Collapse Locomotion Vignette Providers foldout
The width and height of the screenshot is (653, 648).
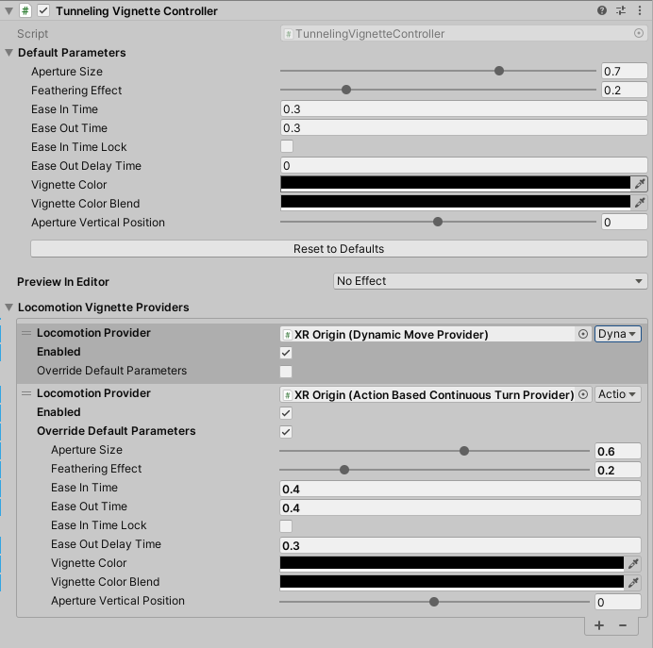coord(9,307)
